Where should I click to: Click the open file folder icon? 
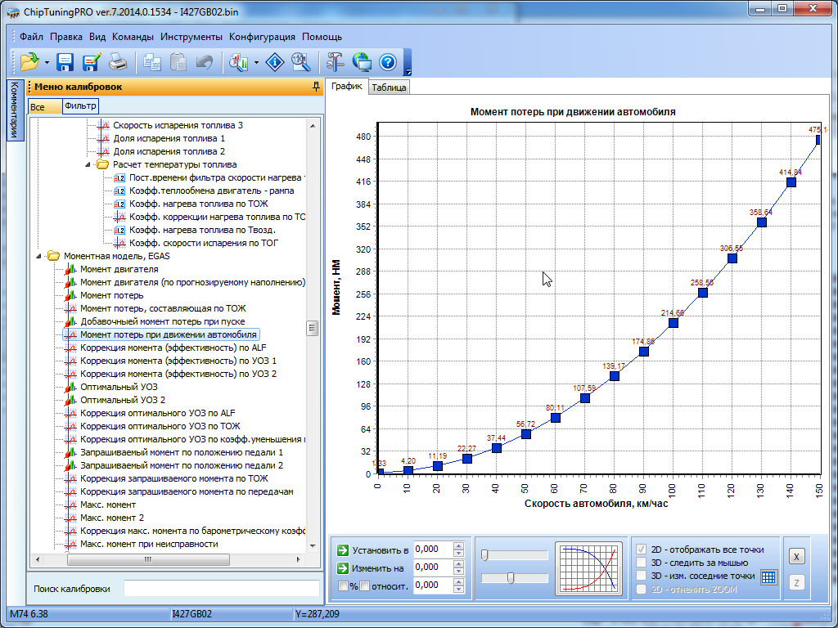(29, 61)
